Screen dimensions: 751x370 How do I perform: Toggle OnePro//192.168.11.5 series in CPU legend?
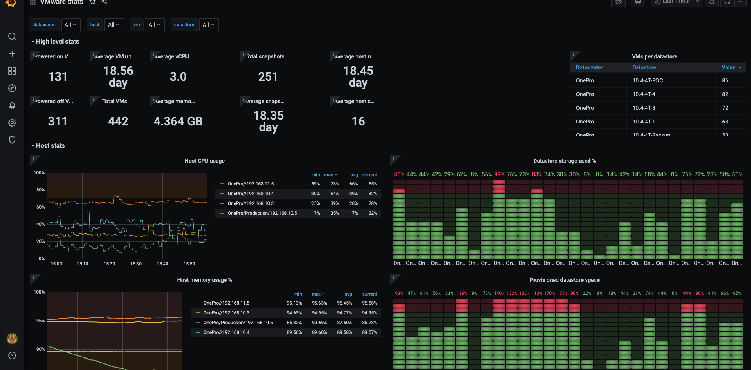pyautogui.click(x=251, y=184)
